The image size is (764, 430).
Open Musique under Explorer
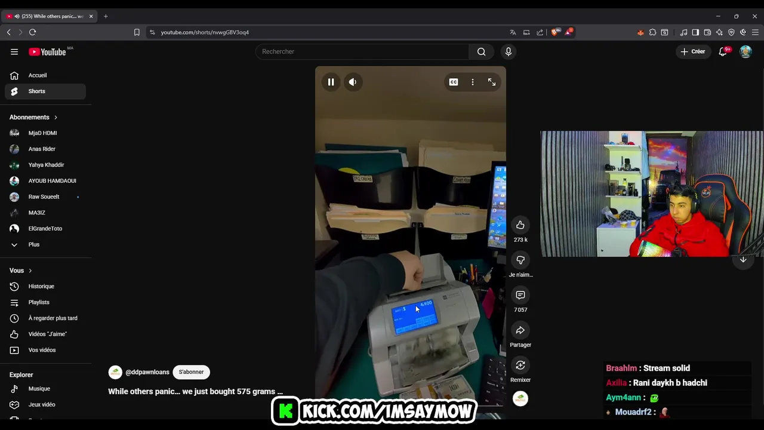[45, 389]
